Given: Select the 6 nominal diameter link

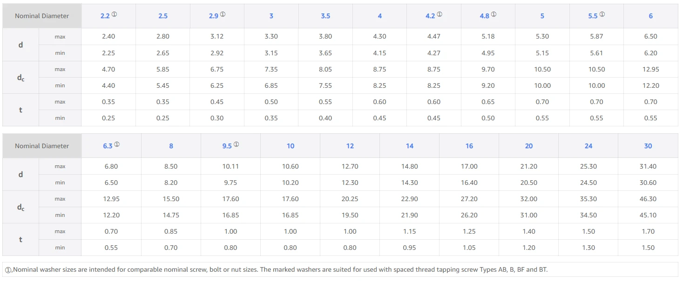Looking at the screenshot, I should pyautogui.click(x=651, y=16).
